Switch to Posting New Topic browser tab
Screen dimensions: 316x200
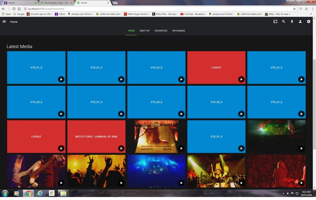[x=56, y=3]
